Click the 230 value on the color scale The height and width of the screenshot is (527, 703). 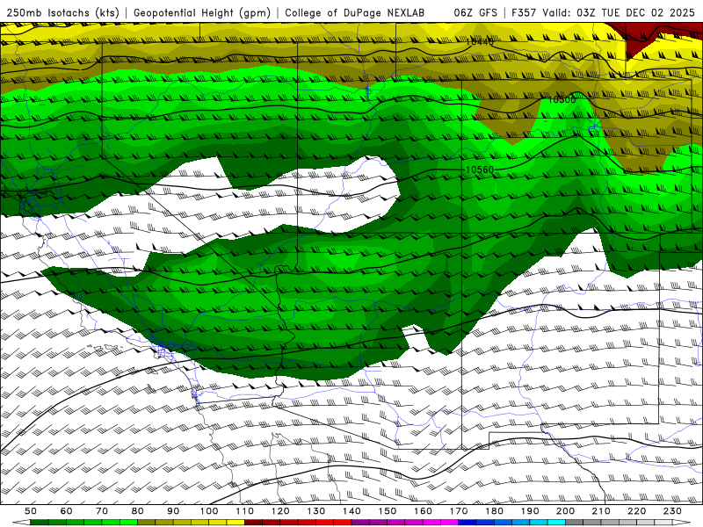672,511
